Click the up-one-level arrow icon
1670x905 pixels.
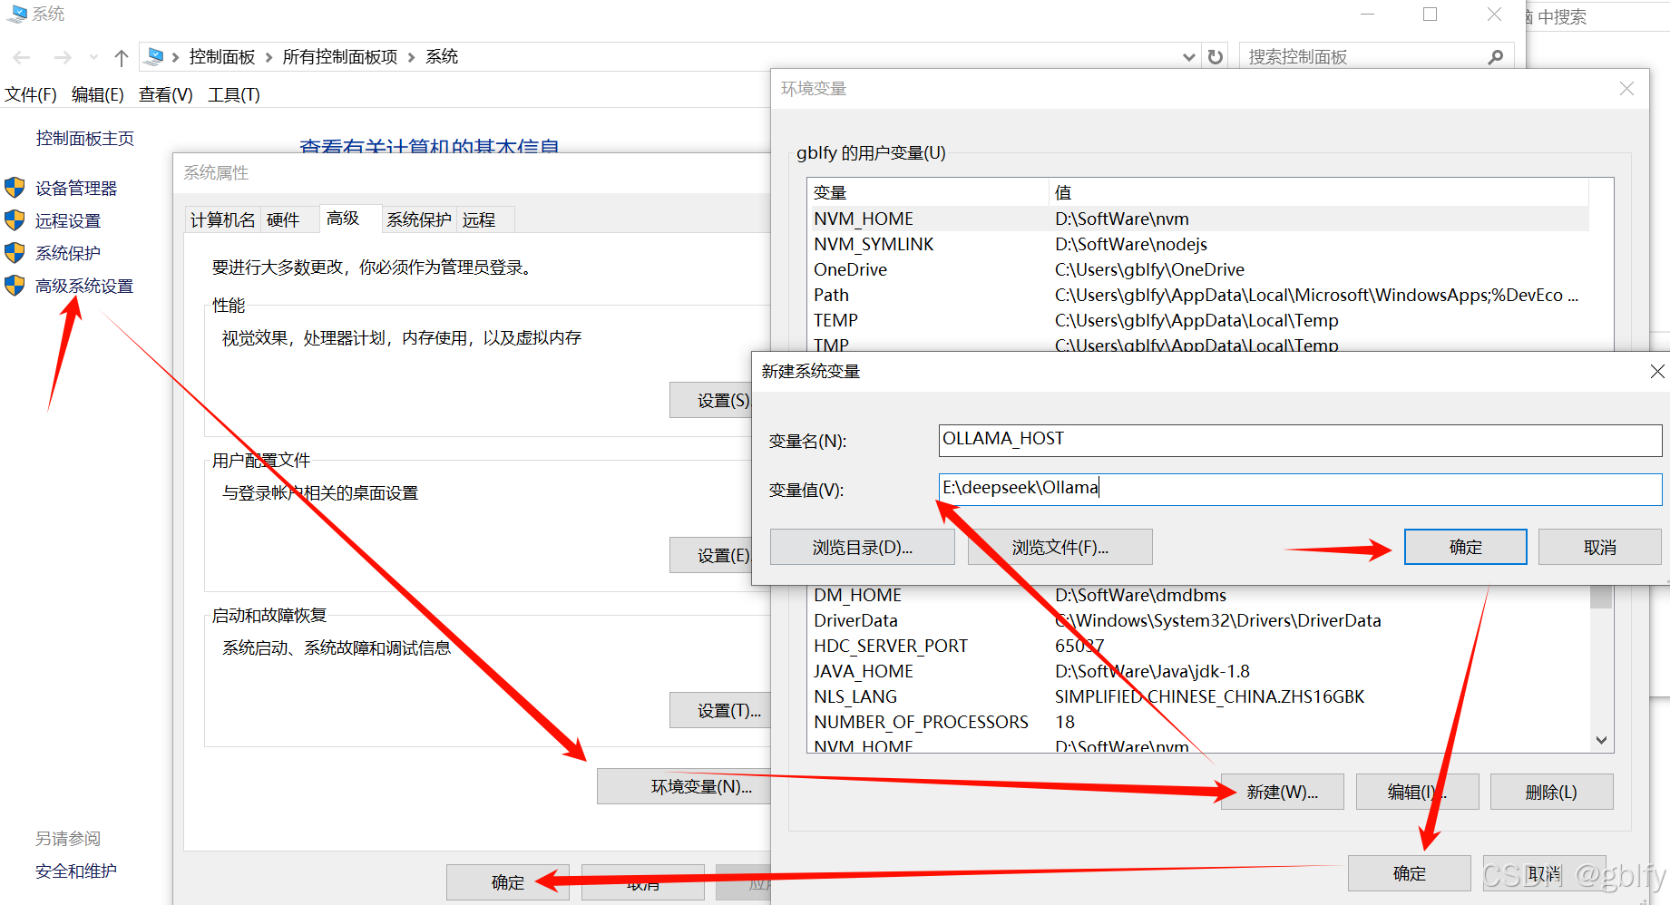coord(122,57)
